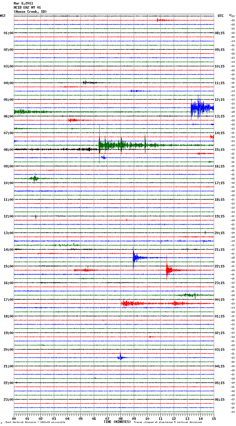Viewport: 236px width, 426px height.
Task: Select the 05:00 MST row label
Action: pos(9,100)
